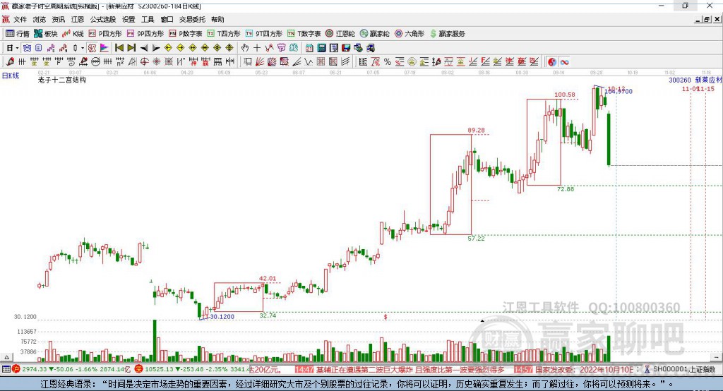
Task: Open the 六角形 hexagon tool
Action: click(x=410, y=34)
